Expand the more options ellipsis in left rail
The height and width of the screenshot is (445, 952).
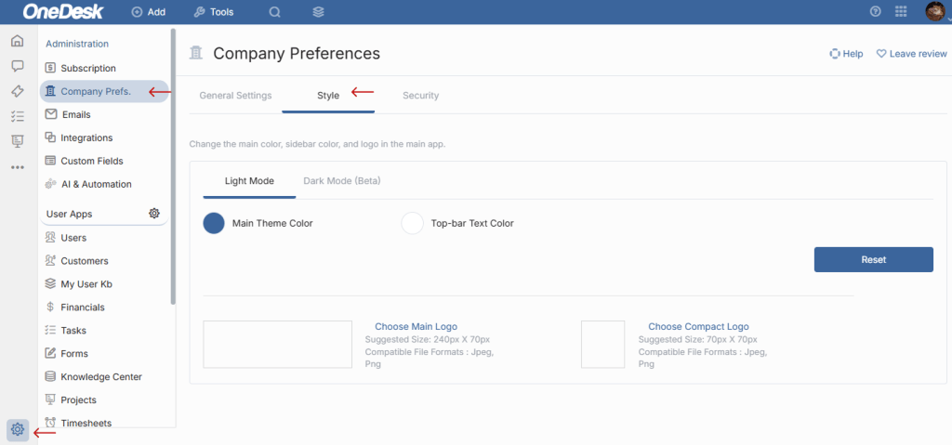click(x=17, y=167)
